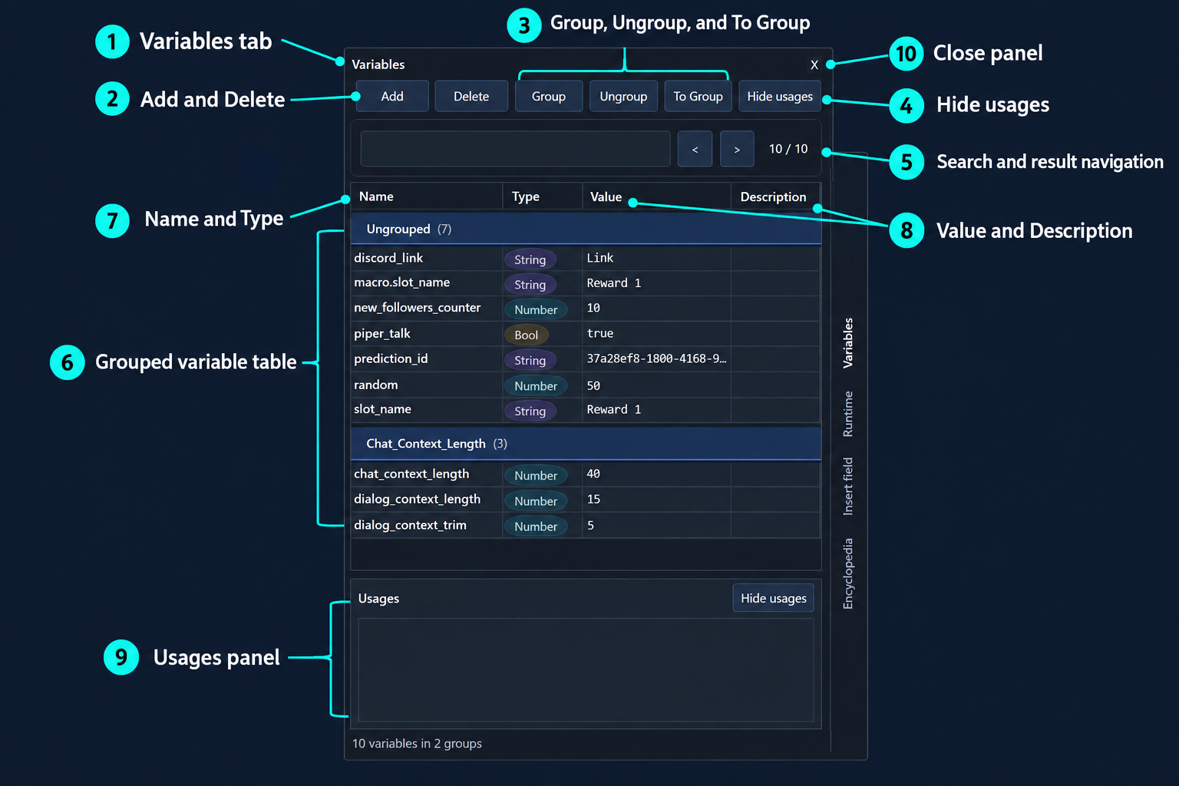This screenshot has height=786, width=1179.
Task: Click the value 50 of random
Action: (593, 385)
